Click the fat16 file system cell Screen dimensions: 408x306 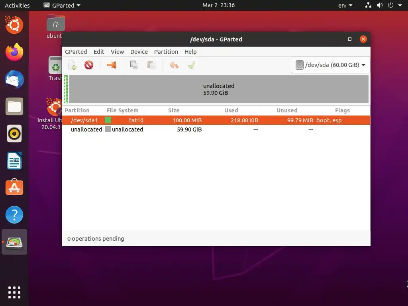click(x=136, y=120)
